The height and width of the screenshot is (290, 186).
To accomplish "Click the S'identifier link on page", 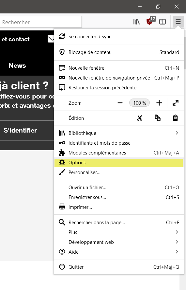I will 20,130.
